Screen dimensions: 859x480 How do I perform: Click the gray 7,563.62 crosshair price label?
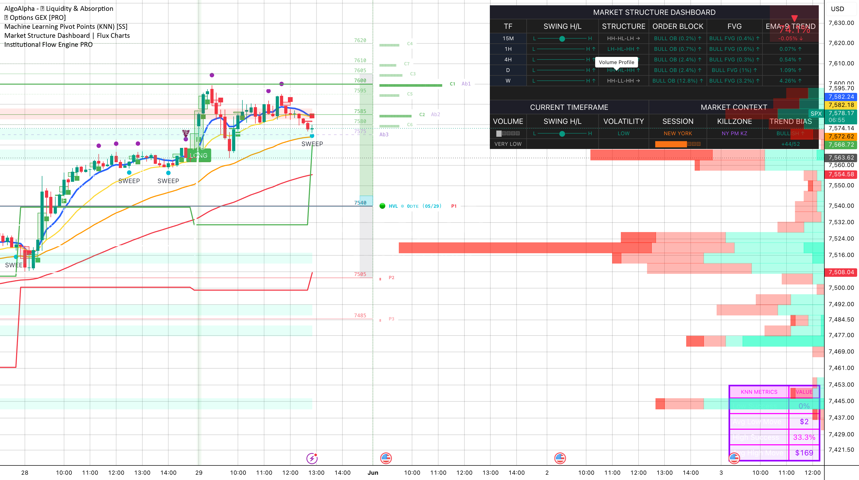841,158
